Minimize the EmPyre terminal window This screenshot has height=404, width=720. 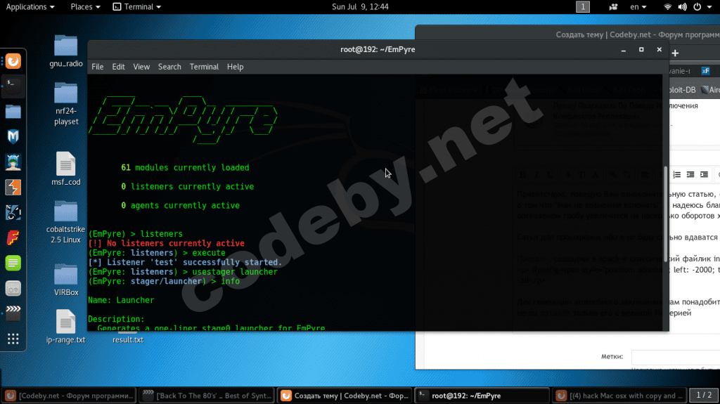pyautogui.click(x=623, y=50)
